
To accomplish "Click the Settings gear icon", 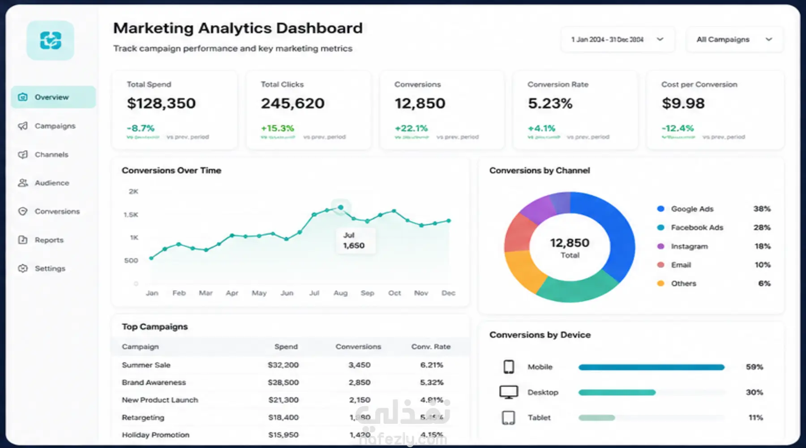I will coord(23,268).
